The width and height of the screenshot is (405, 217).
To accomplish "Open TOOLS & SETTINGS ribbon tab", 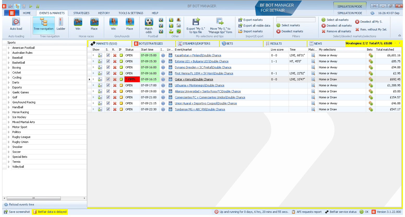I will [x=131, y=13].
